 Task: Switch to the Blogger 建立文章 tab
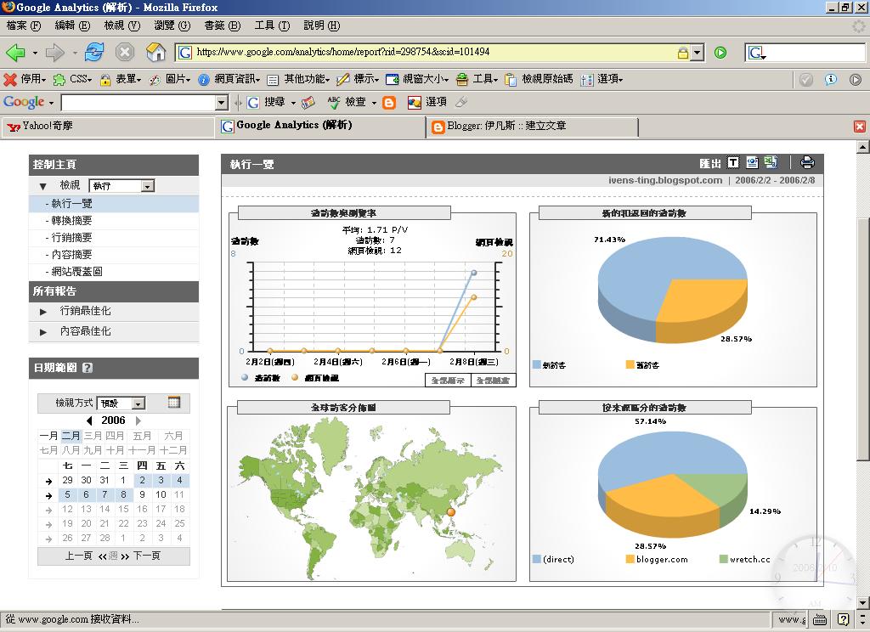point(533,127)
